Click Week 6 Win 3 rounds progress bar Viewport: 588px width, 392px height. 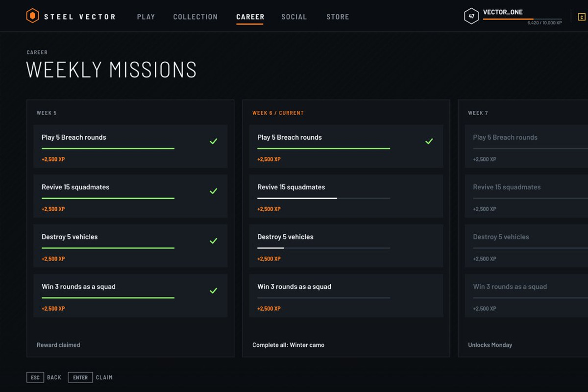[324, 298]
